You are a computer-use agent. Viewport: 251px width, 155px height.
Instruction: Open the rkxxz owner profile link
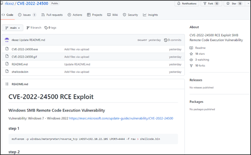pos(9,3)
